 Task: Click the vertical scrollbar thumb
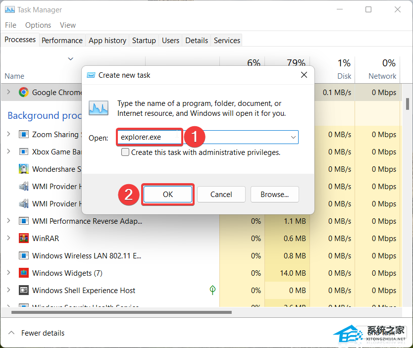click(x=408, y=104)
